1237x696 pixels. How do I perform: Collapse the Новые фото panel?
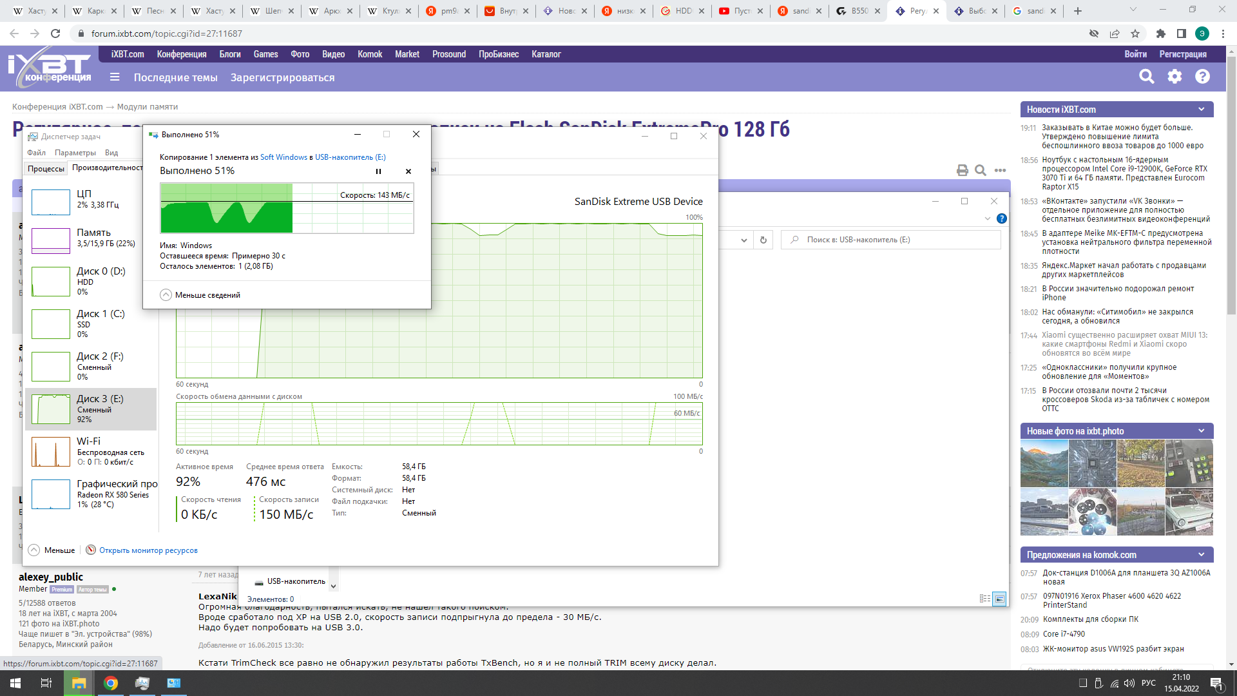pos(1201,431)
